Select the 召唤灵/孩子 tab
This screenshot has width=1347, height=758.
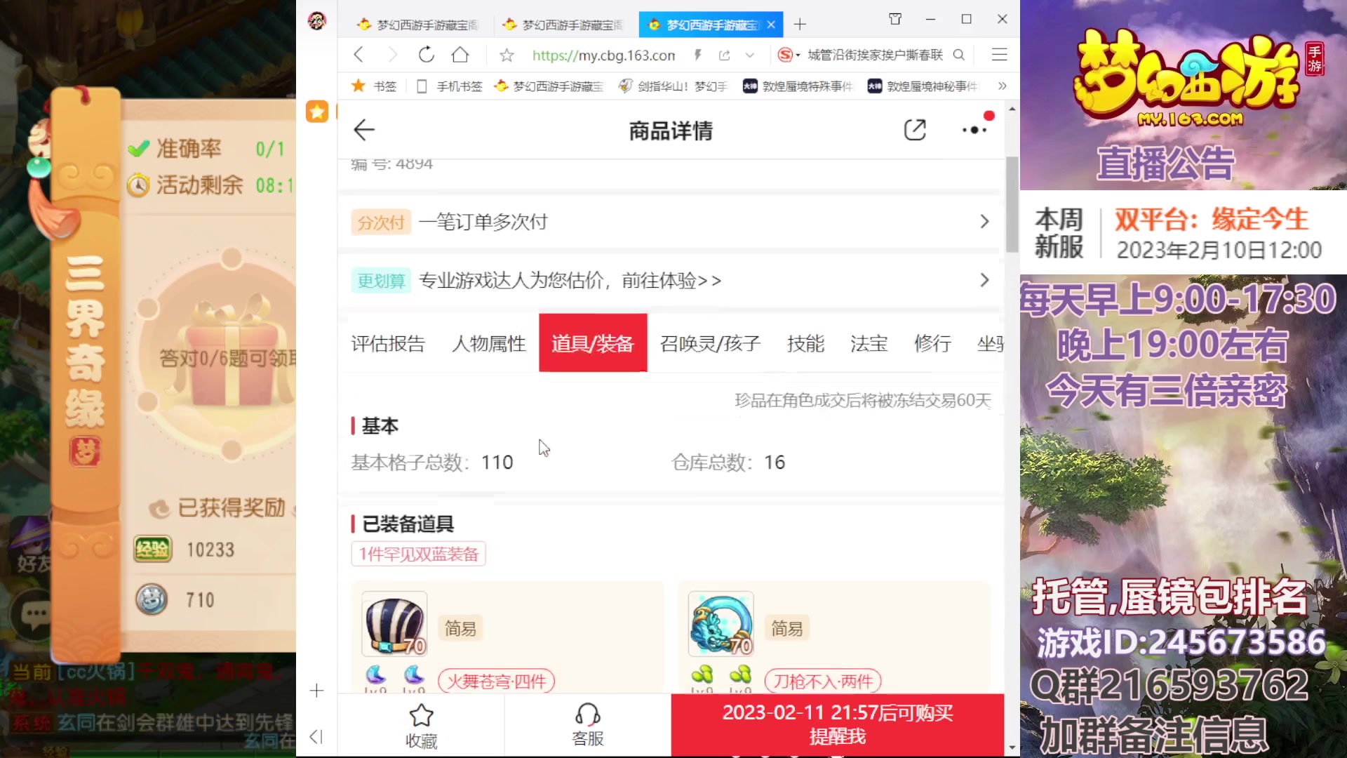pyautogui.click(x=710, y=343)
